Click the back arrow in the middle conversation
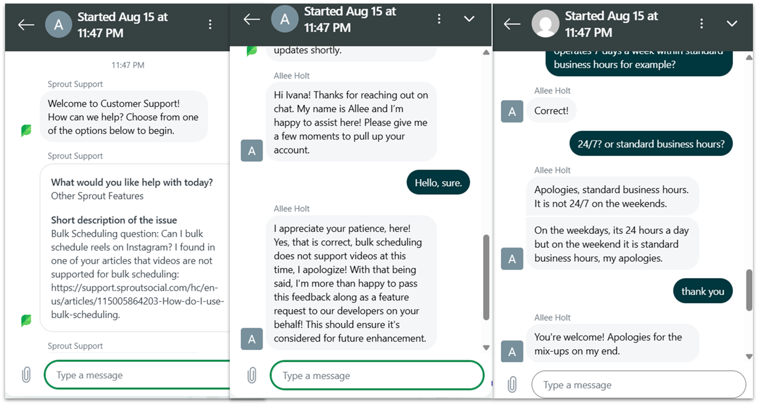758x405 pixels. click(x=252, y=18)
